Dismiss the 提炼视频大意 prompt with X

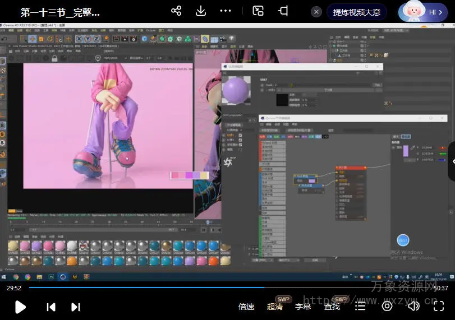tap(316, 12)
